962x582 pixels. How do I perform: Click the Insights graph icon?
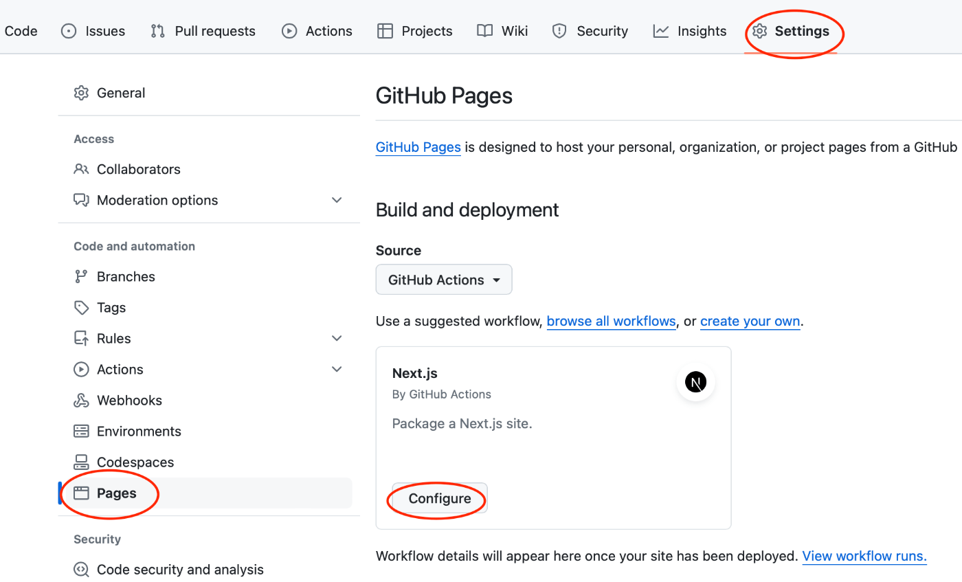(661, 31)
